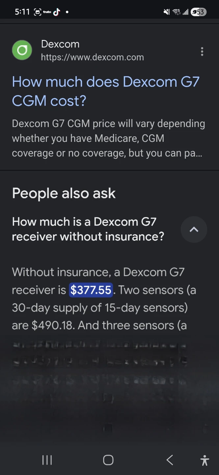This screenshot has height=475, width=219.
Task: Tap the highlighted $377.55 price
Action: point(91,290)
